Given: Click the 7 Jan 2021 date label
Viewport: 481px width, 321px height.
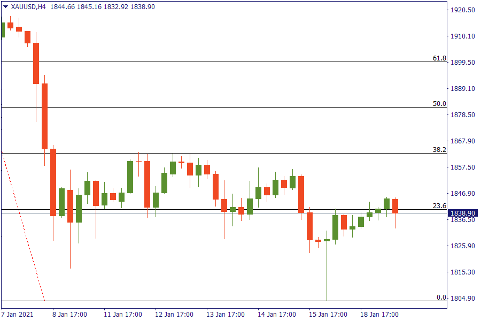Looking at the screenshot, I should [18, 314].
